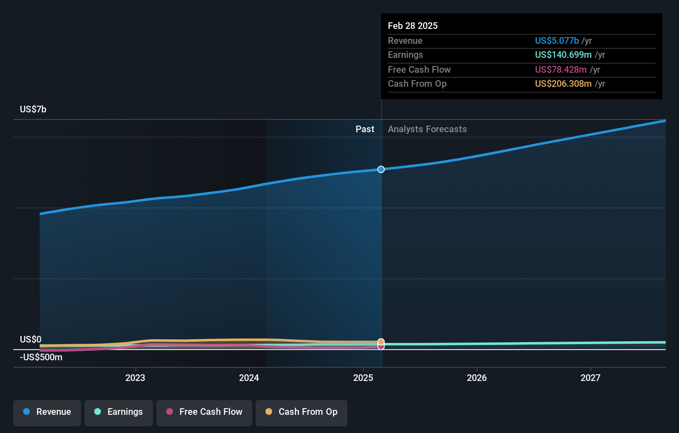Click the blue Revenue legend dot

pos(26,412)
